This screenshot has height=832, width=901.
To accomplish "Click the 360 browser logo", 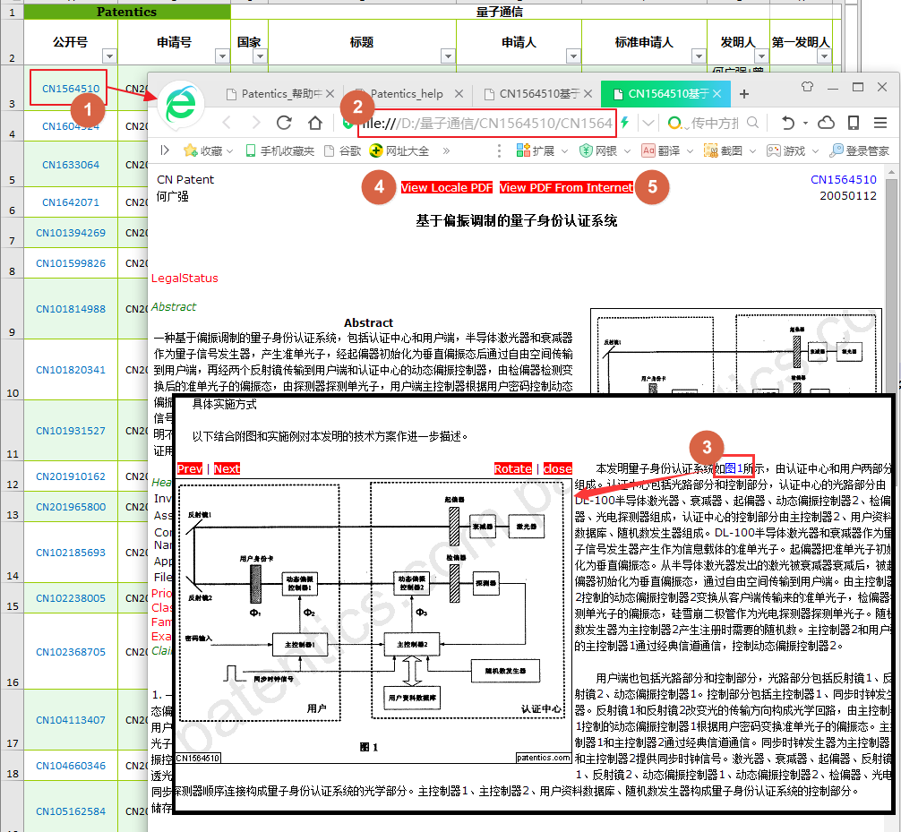I will coord(182,107).
